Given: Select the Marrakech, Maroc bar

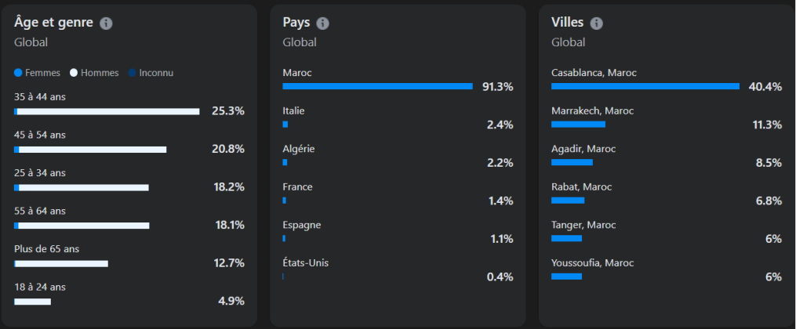Looking at the screenshot, I should point(578,124).
